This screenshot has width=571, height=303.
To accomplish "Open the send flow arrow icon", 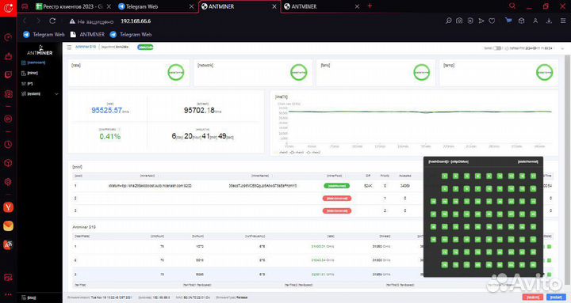I will 481,21.
